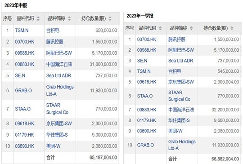Screen dimensions: 243x164
Task: Open Grab Holdings Ltd-A in left table
Action: (60, 90)
